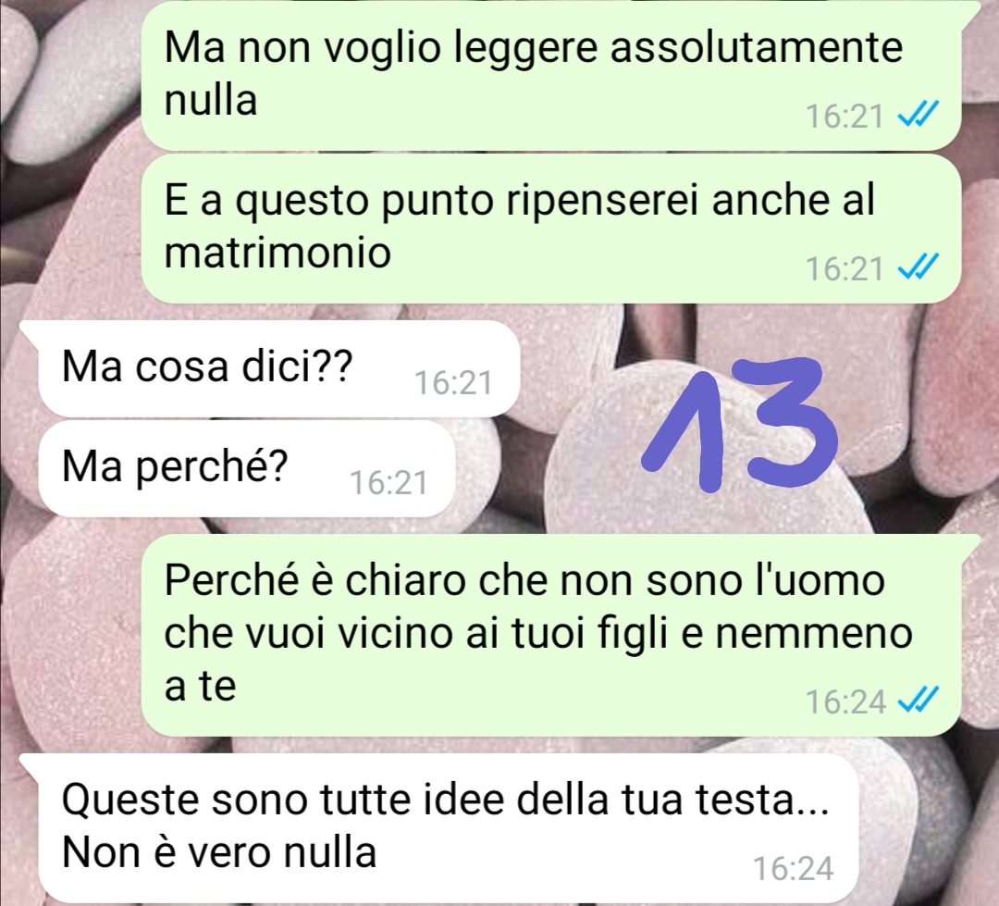Viewport: 999px width, 906px height.
Task: Click the 16:21 timestamp on the 'nulla' message
Action: tap(845, 116)
